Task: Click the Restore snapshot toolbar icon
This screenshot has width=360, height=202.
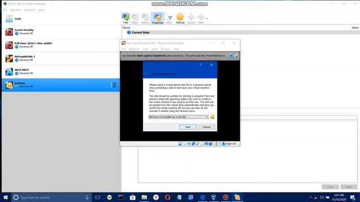Action: pos(145,19)
